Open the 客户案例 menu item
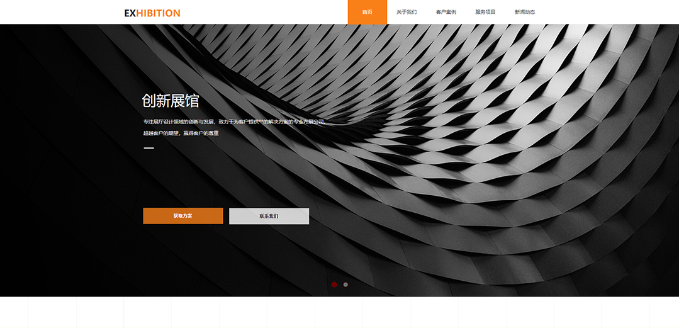The width and height of the screenshot is (679, 328). pos(446,12)
